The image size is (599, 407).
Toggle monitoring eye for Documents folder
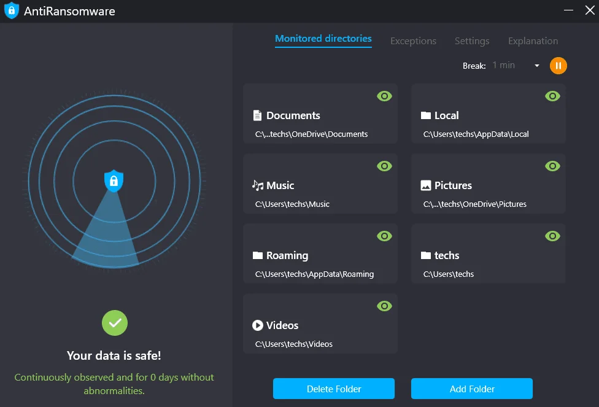384,96
